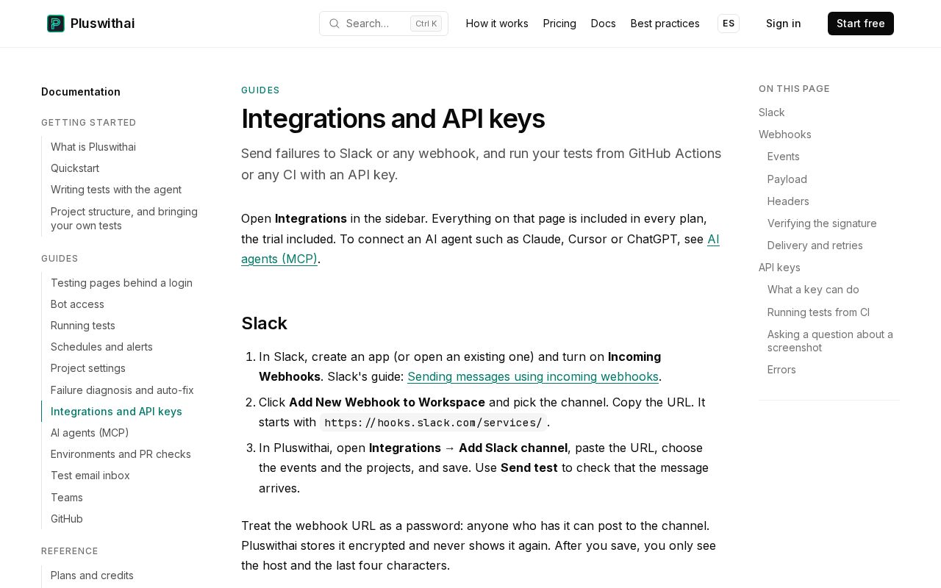Jump to Asking a question about a screenshot
Screen dimensions: 941x588
click(831, 341)
